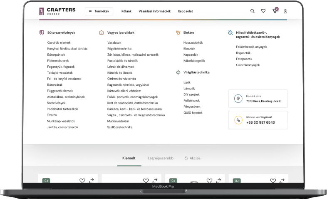Switch to the Legnépszerűbb tab
327x199 pixels.
click(x=161, y=158)
